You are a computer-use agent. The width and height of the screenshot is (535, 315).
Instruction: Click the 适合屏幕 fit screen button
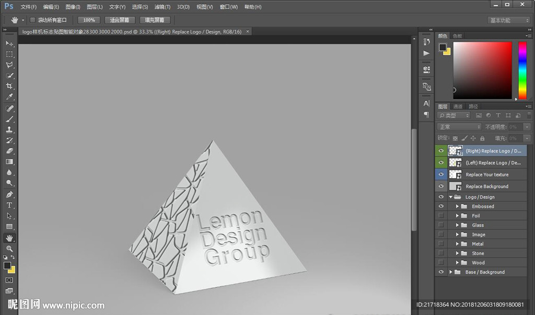pyautogui.click(x=120, y=20)
